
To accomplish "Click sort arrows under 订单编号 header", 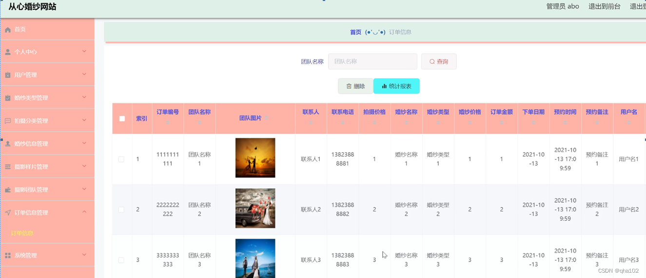I will pyautogui.click(x=168, y=122).
